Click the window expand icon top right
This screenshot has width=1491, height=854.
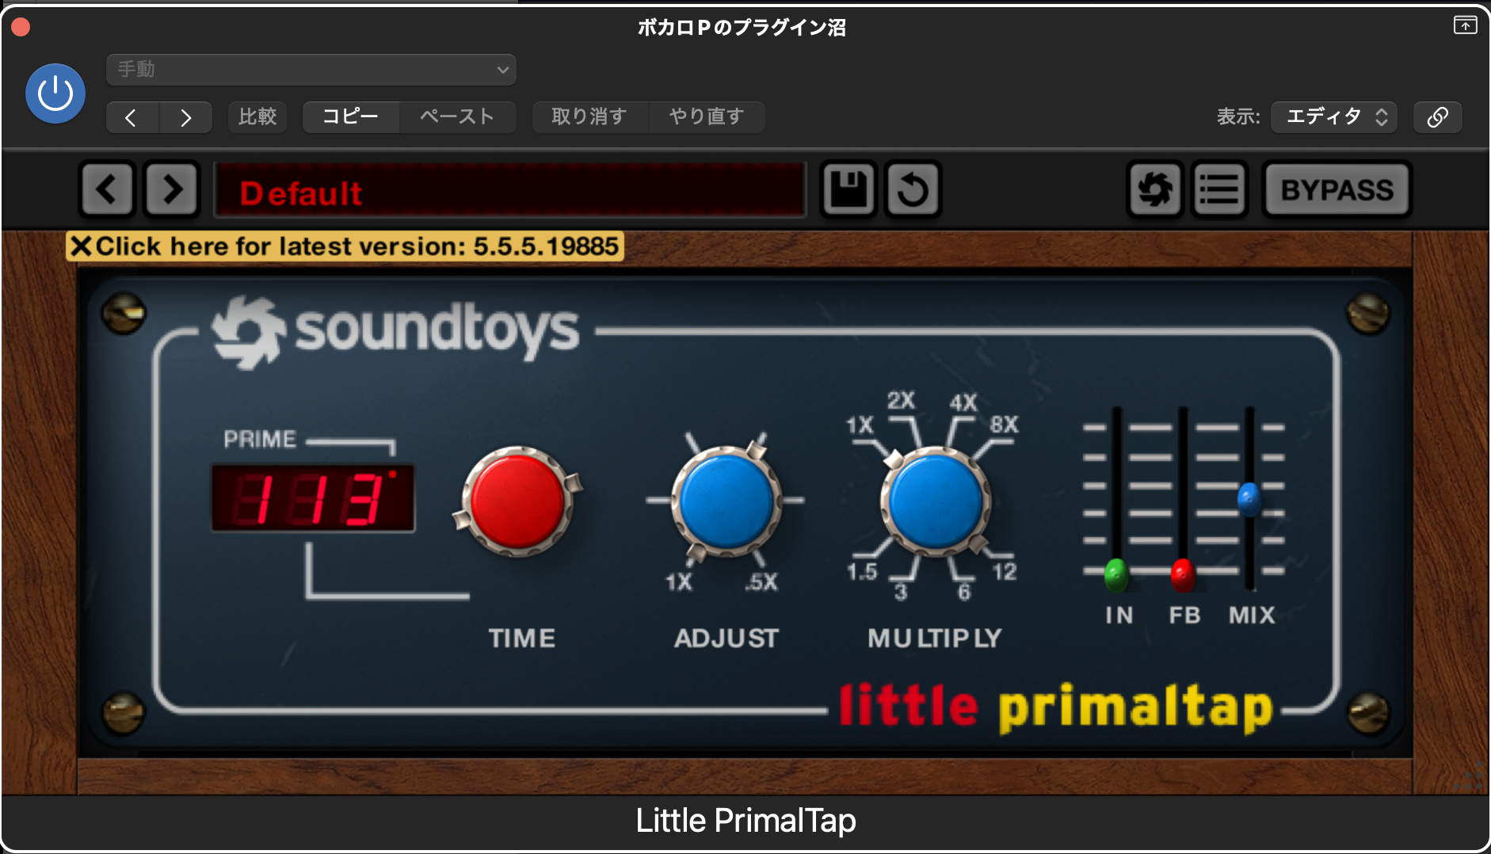(x=1465, y=25)
